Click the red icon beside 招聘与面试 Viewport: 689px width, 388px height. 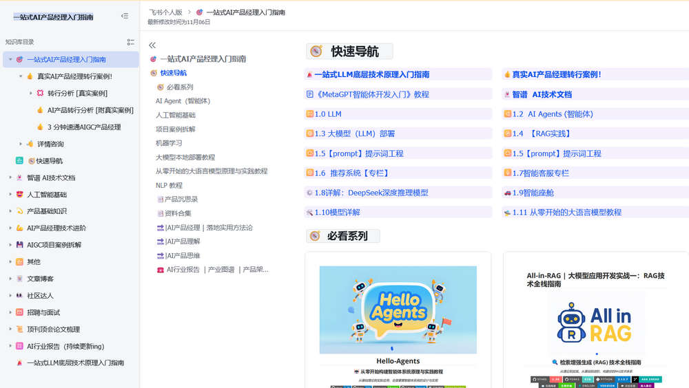pyautogui.click(x=19, y=312)
